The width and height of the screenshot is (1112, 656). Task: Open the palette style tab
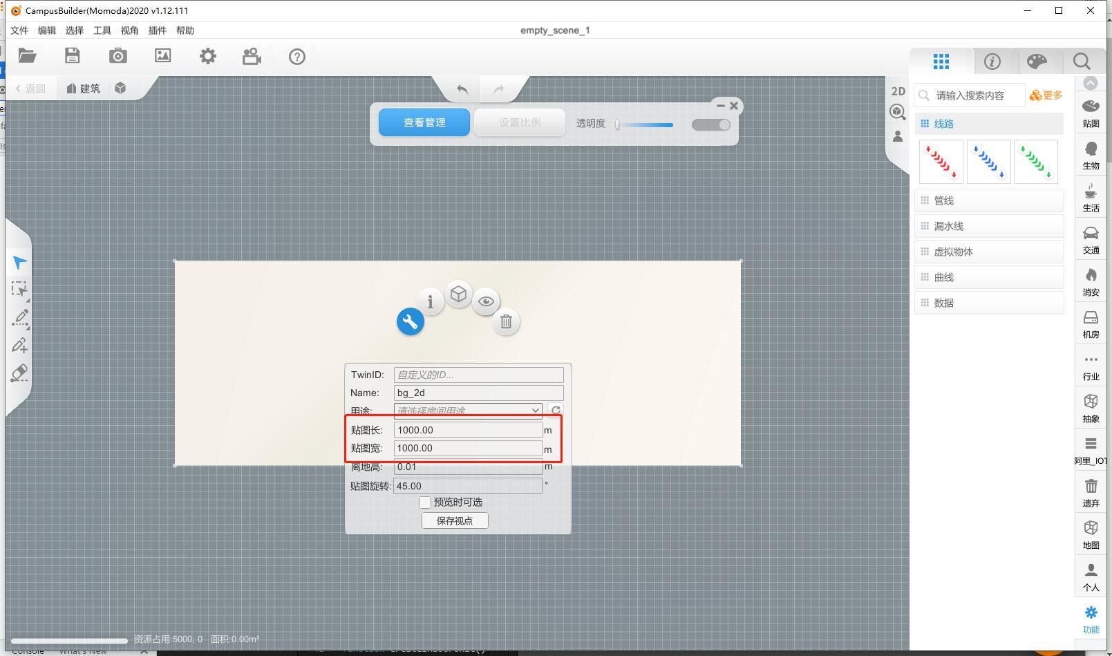tap(1037, 62)
